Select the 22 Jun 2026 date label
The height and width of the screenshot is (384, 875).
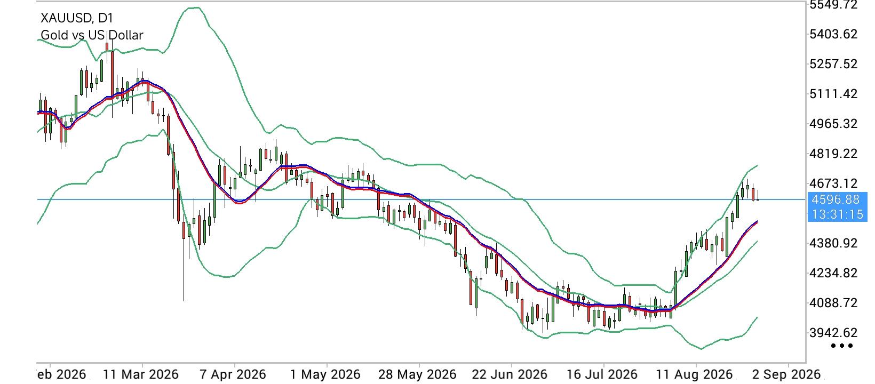click(x=510, y=374)
